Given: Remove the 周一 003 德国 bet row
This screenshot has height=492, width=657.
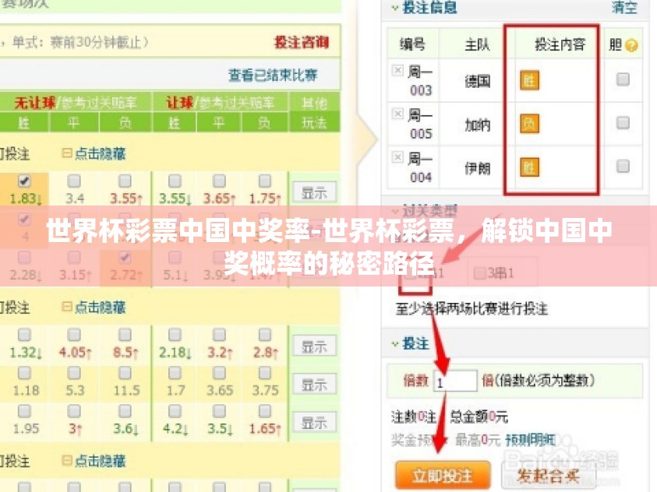Looking at the screenshot, I should point(397,70).
